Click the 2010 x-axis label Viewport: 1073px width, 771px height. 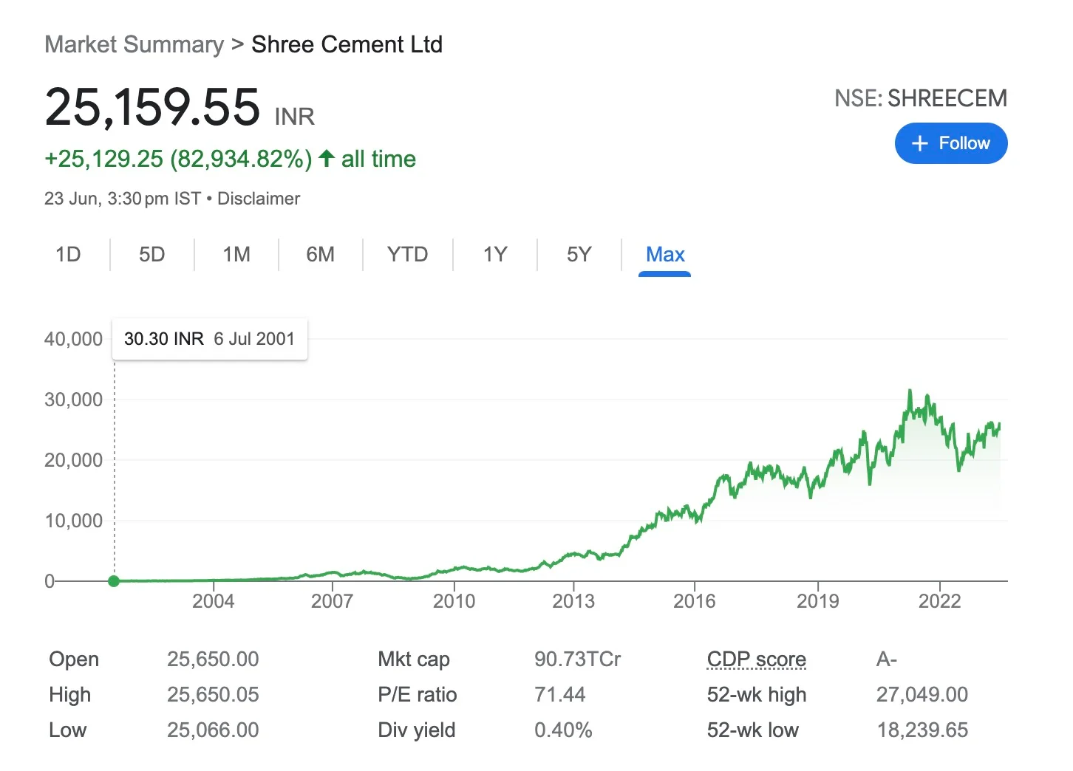(454, 601)
